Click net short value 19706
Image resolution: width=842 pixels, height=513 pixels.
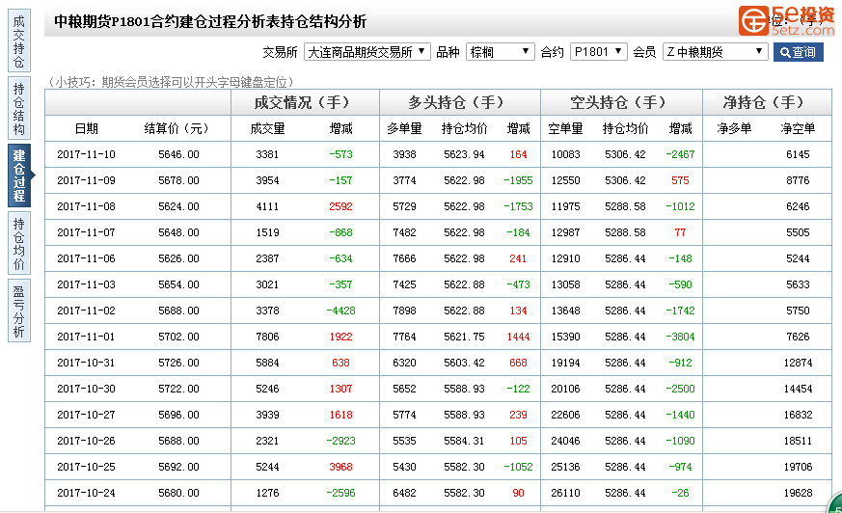(x=798, y=467)
